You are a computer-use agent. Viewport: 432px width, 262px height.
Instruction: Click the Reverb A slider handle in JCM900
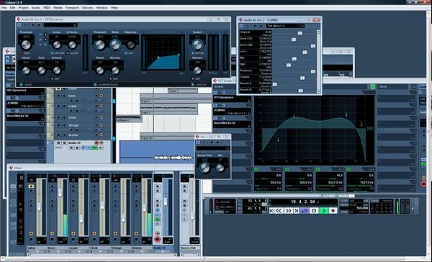click(x=275, y=84)
